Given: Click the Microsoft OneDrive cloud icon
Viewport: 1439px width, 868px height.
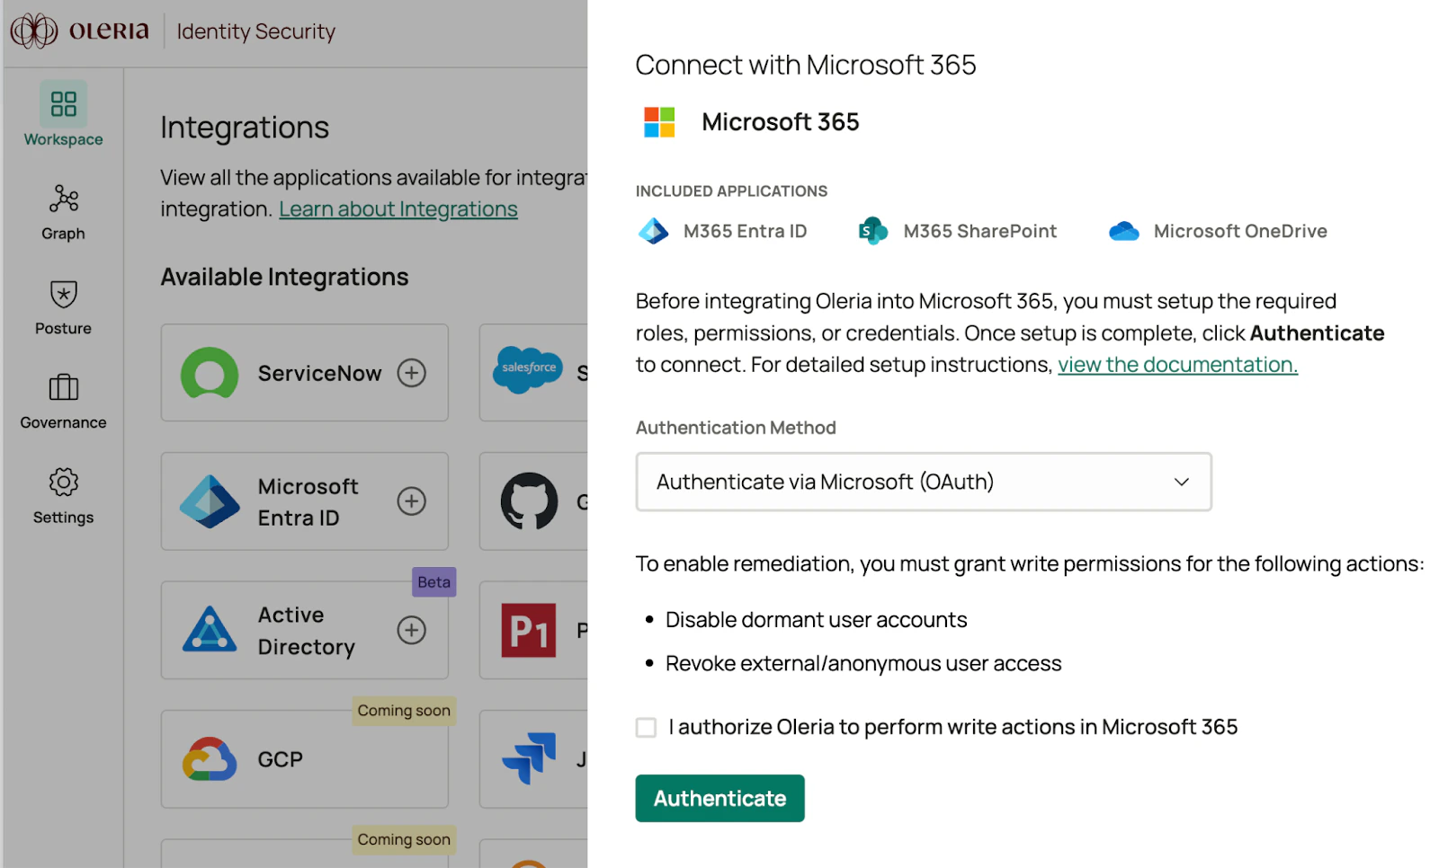Looking at the screenshot, I should pos(1124,232).
